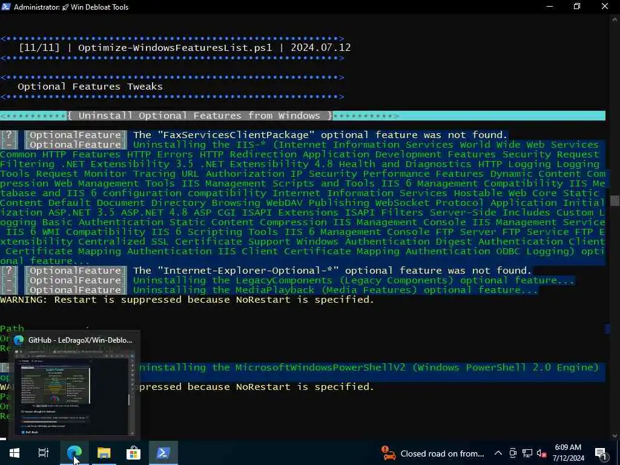The image size is (620, 465).
Task: Click the 'Path' output label
Action: (x=12, y=329)
